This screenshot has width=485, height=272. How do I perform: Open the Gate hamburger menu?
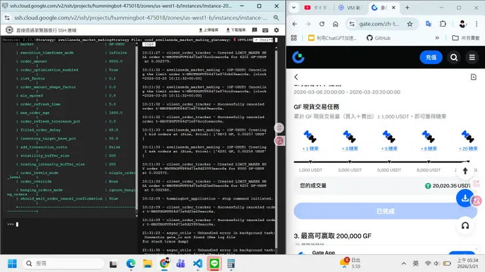(472, 58)
